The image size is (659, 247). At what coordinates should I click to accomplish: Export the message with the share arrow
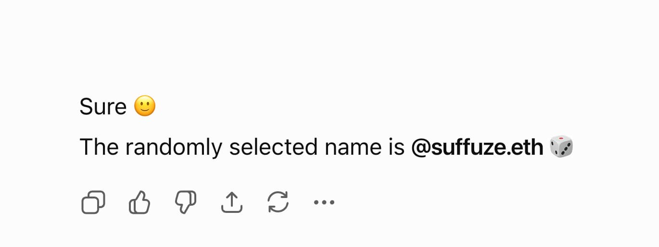[x=231, y=202]
